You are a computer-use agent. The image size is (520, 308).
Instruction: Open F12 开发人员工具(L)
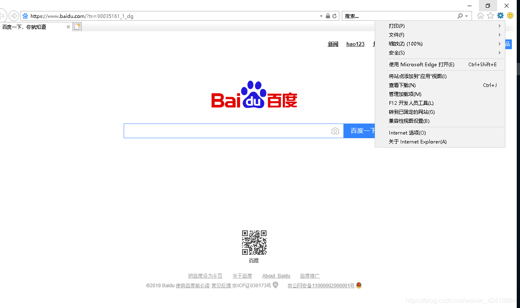point(440,103)
